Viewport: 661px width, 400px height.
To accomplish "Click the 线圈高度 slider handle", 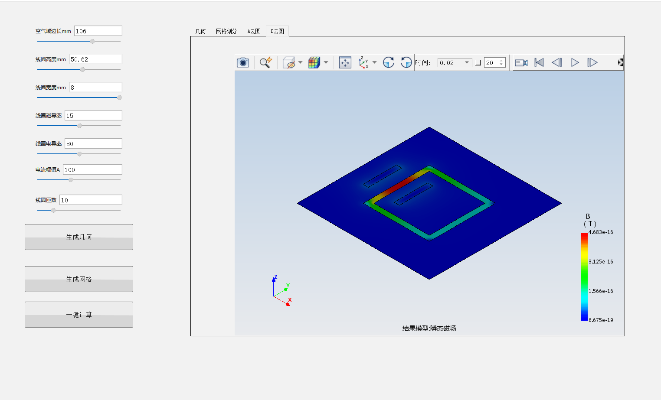I will click(82, 69).
